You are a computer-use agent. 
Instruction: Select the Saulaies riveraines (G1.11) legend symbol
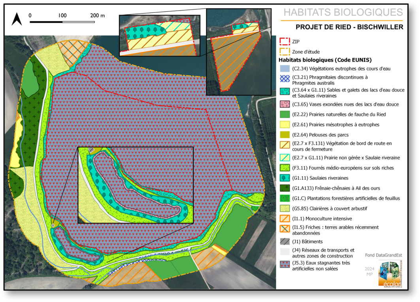point(285,178)
